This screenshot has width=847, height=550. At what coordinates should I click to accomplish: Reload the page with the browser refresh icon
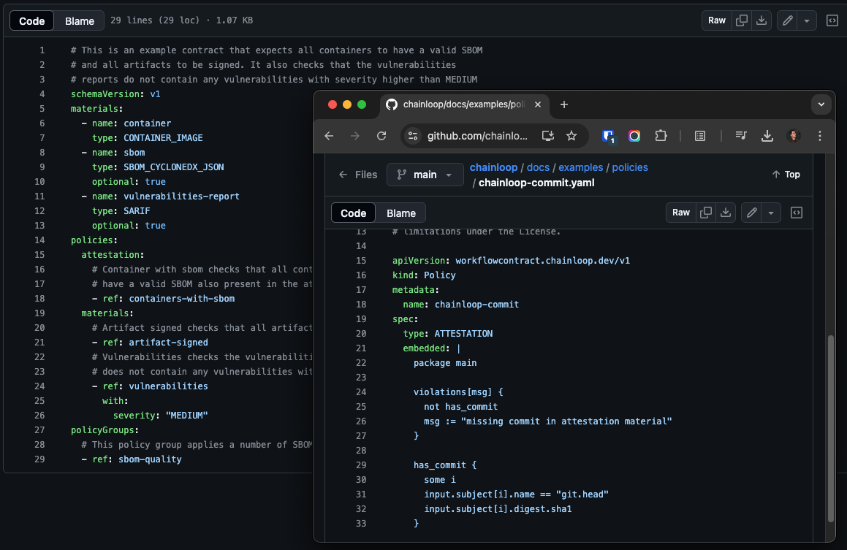[381, 136]
